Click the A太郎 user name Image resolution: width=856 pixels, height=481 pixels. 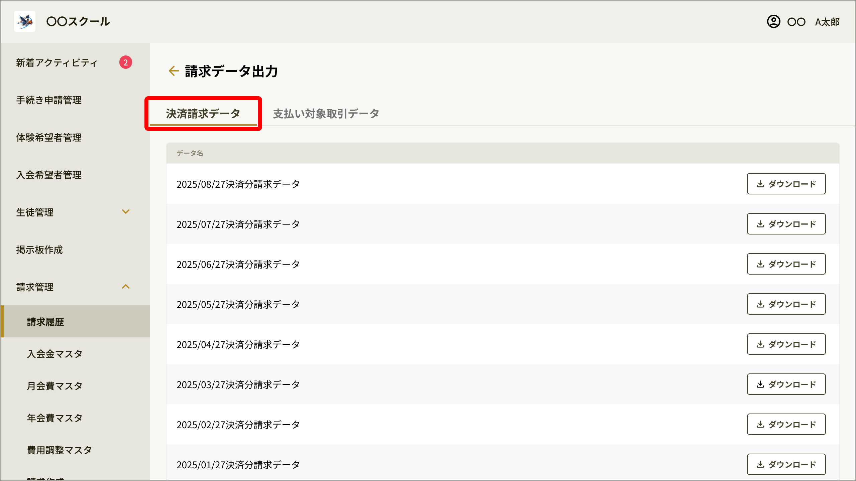tap(827, 22)
